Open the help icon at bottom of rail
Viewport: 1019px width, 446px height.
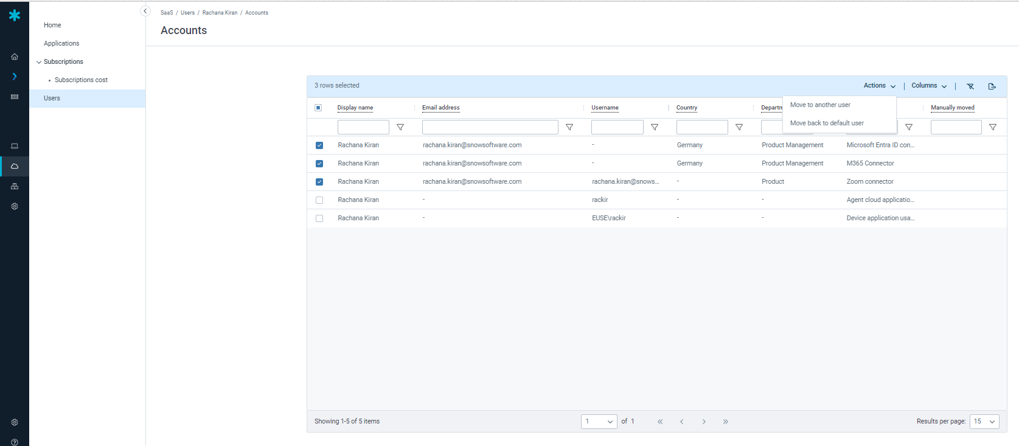click(x=15, y=442)
